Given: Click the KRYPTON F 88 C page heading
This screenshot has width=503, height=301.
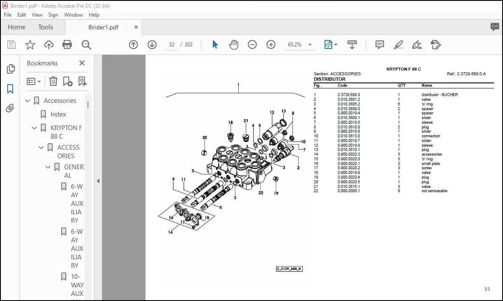Looking at the screenshot, I should (404, 69).
